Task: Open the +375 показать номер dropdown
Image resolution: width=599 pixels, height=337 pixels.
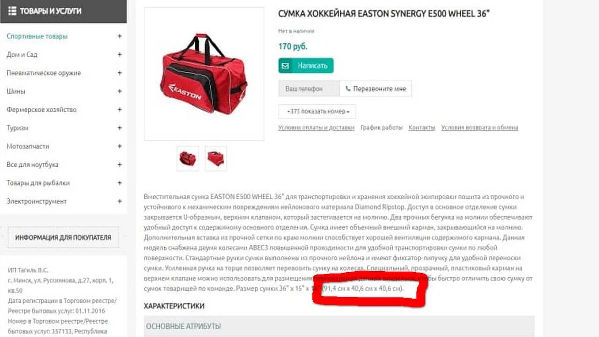Action: 317,111
